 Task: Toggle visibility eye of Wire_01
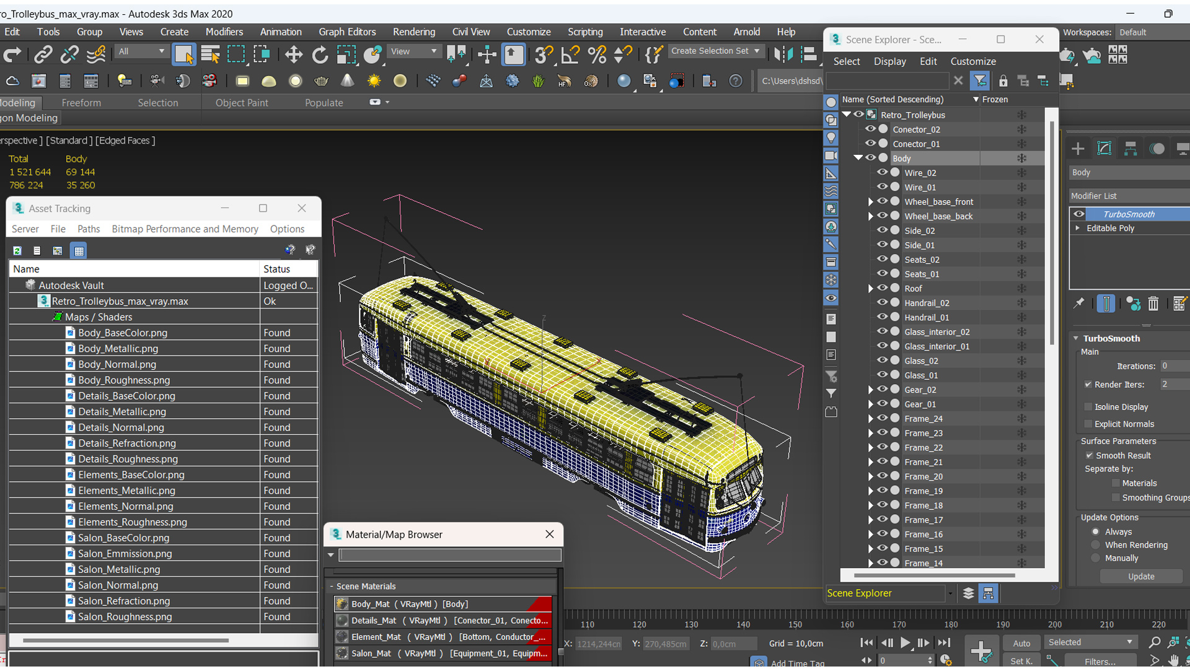click(x=882, y=186)
